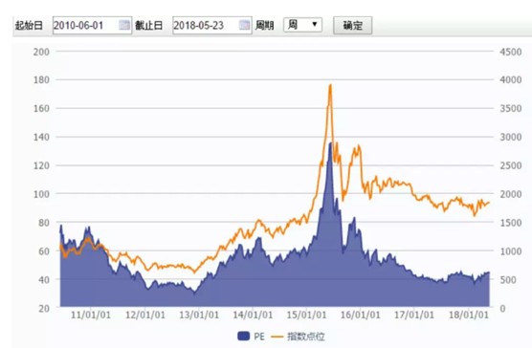Click the 起始日 start date label
The image size is (532, 348).
click(x=29, y=26)
